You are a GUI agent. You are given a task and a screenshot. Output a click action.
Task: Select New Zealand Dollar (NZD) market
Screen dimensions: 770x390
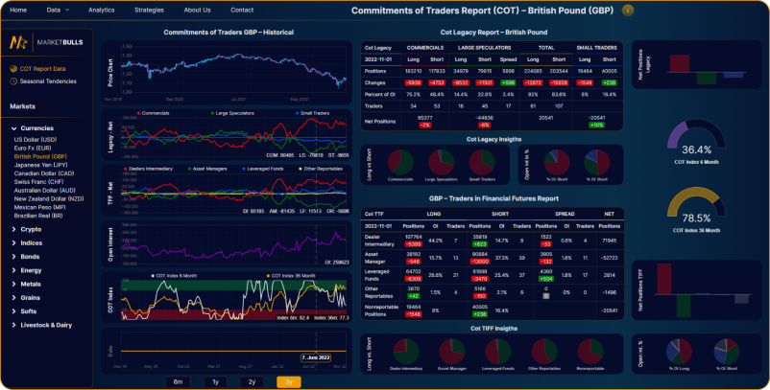[x=49, y=199]
